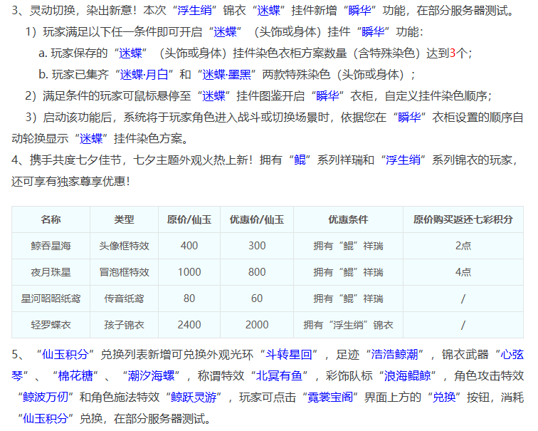Click the blue 浪海鲲鲸 text
The height and width of the screenshot is (431, 538).
tap(408, 376)
